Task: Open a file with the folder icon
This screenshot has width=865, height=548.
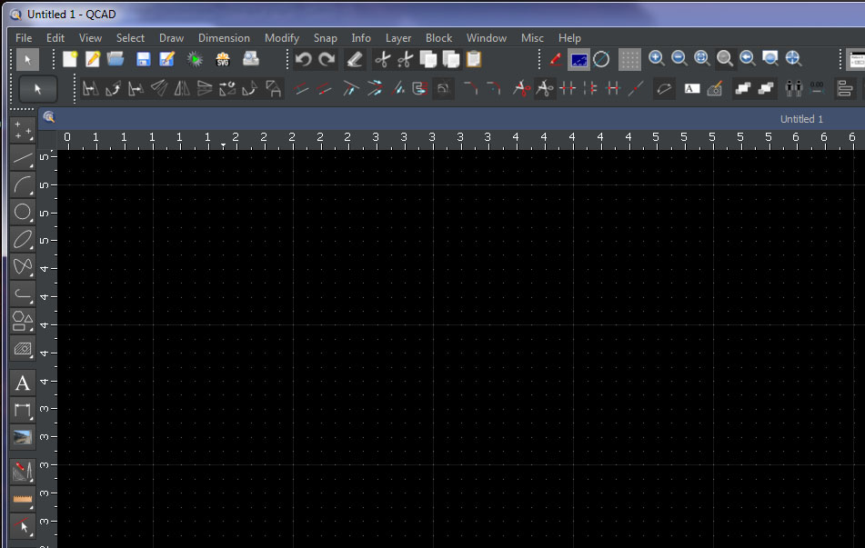Action: (x=116, y=59)
